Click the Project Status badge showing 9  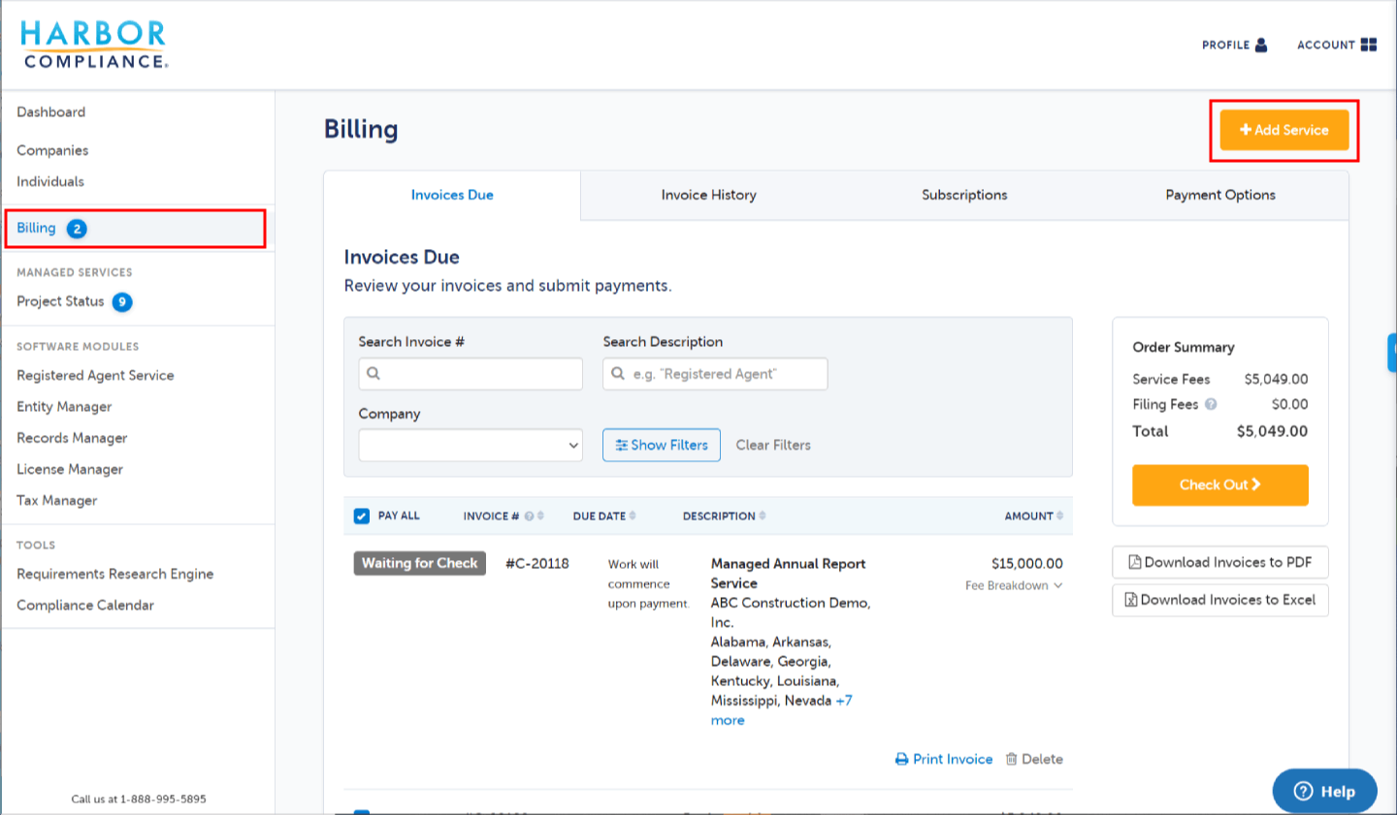122,302
